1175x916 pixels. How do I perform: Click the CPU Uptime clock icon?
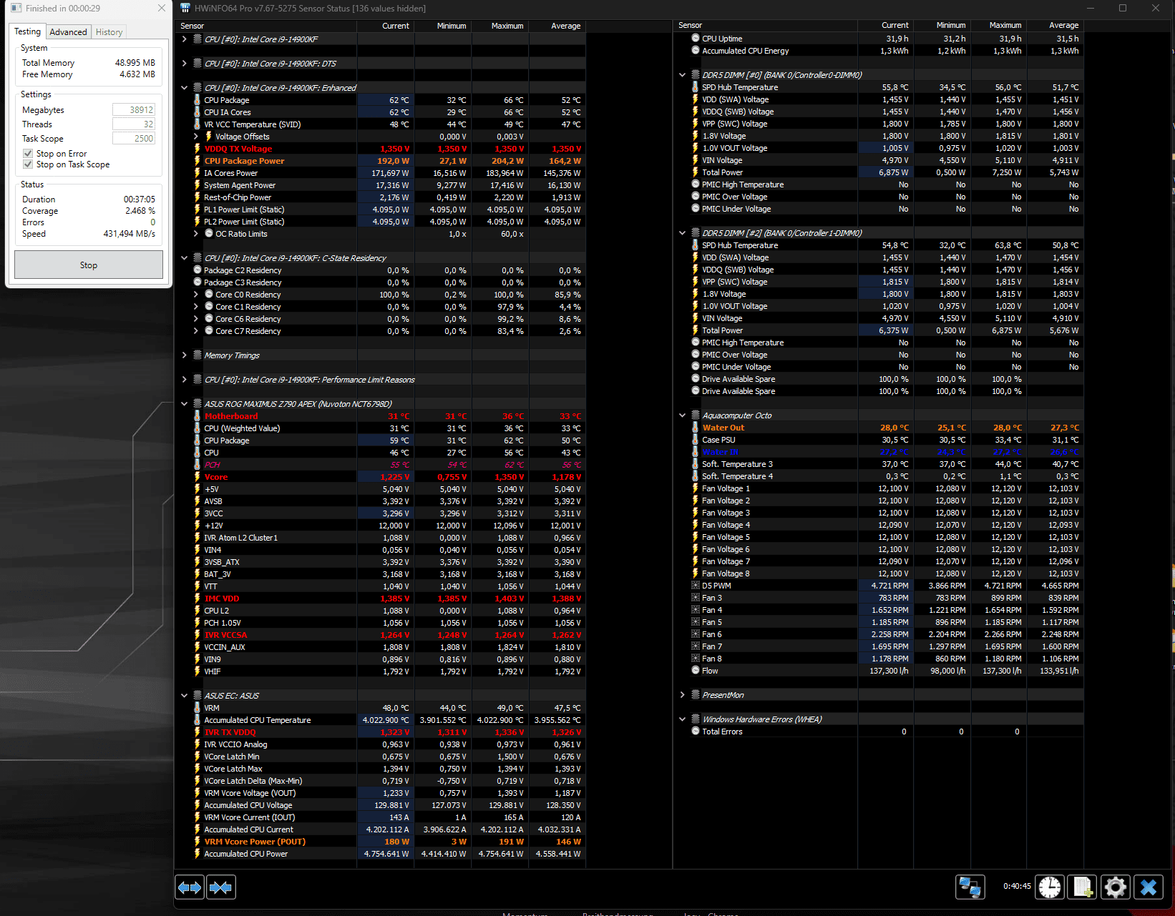coord(695,39)
